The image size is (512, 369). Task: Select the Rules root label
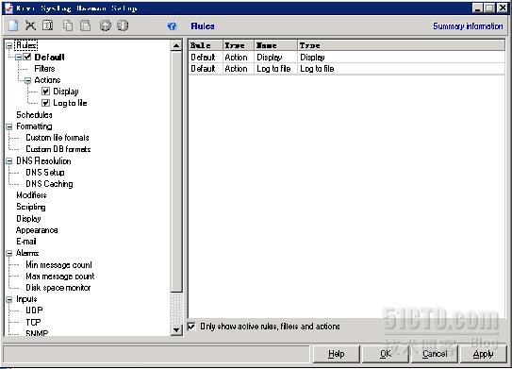[x=26, y=45]
